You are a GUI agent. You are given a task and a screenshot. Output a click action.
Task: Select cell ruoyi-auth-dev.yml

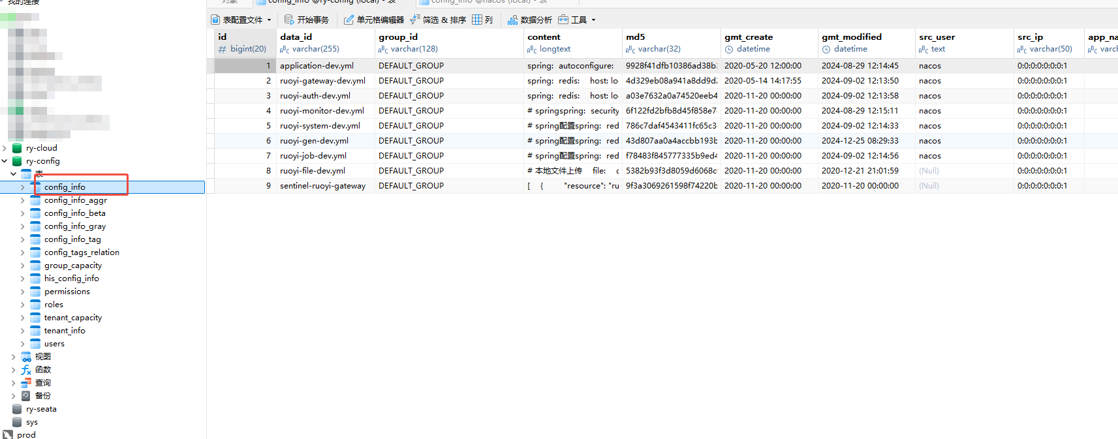click(x=325, y=96)
